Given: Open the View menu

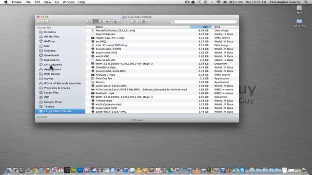Looking at the screenshot, I should (x=48, y=2).
